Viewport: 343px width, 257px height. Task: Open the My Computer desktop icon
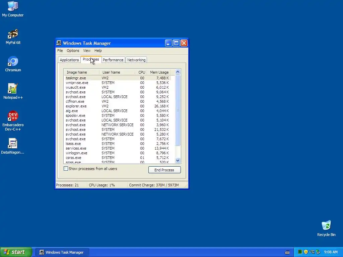click(13, 9)
